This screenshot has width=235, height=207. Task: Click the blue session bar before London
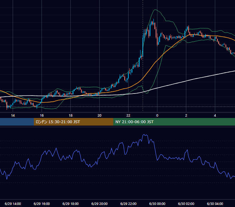pos(17,122)
